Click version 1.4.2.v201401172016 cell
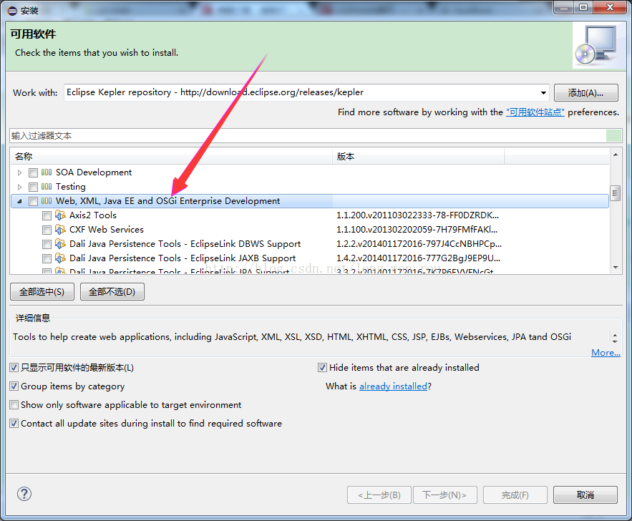The width and height of the screenshot is (632, 521). (x=418, y=258)
